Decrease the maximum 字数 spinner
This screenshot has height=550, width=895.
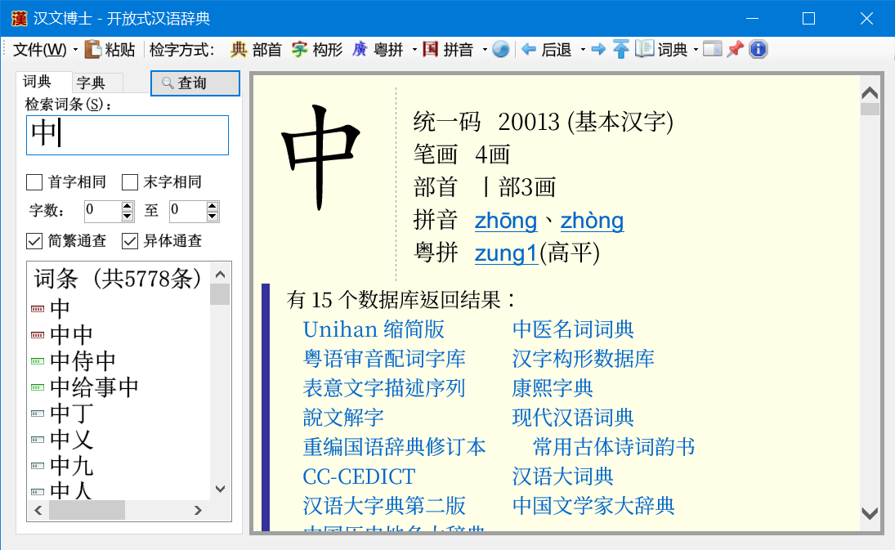pyautogui.click(x=213, y=217)
